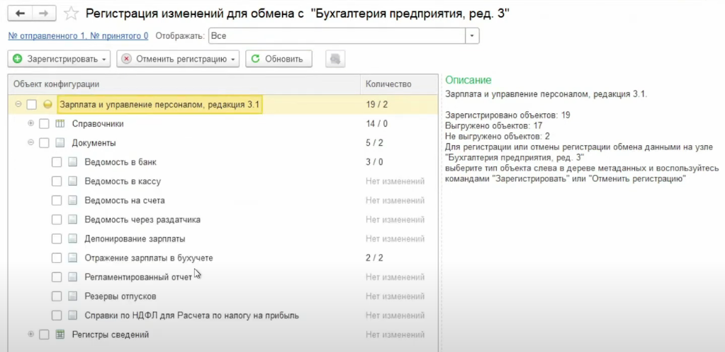Open the Отображать dropdown arrow
Screen dimensions: 725x352
pyautogui.click(x=472, y=35)
